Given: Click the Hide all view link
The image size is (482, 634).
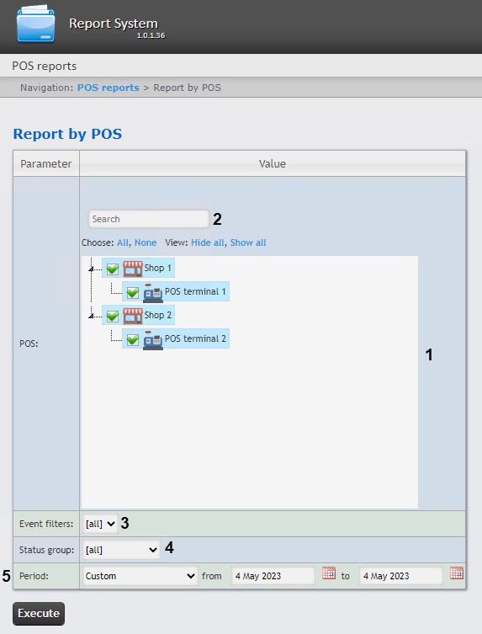Looking at the screenshot, I should tap(207, 242).
